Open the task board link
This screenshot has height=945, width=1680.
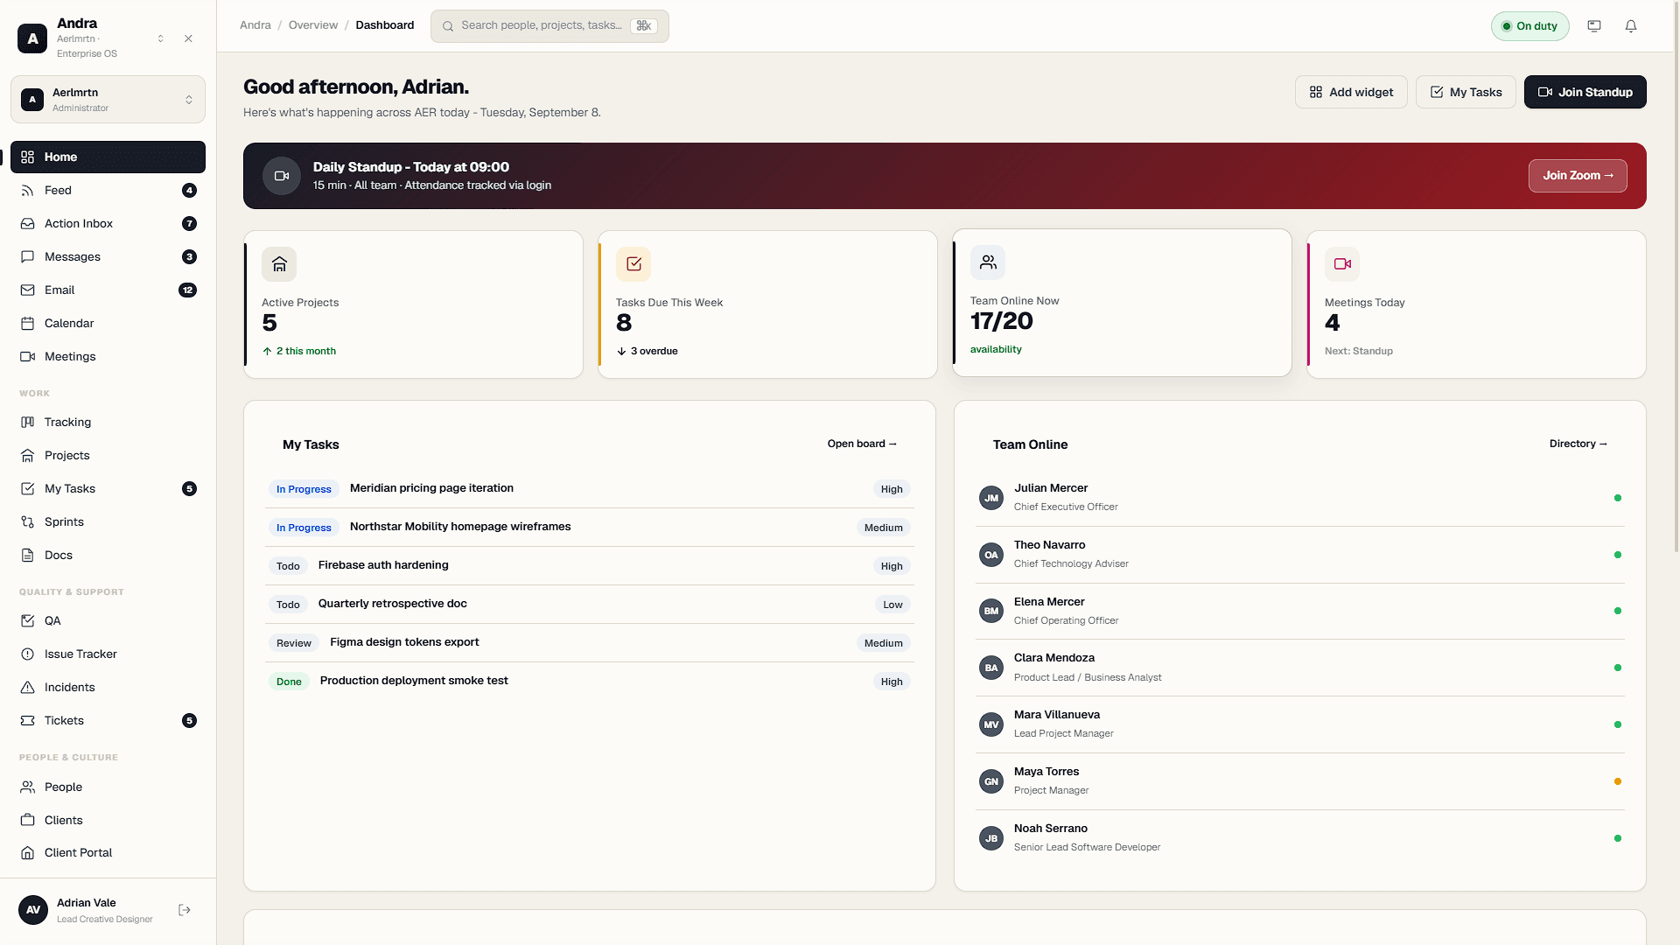(x=862, y=444)
